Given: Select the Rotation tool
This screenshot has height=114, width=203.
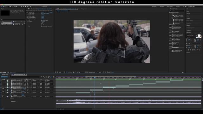Looking at the screenshot, I should (8, 6).
